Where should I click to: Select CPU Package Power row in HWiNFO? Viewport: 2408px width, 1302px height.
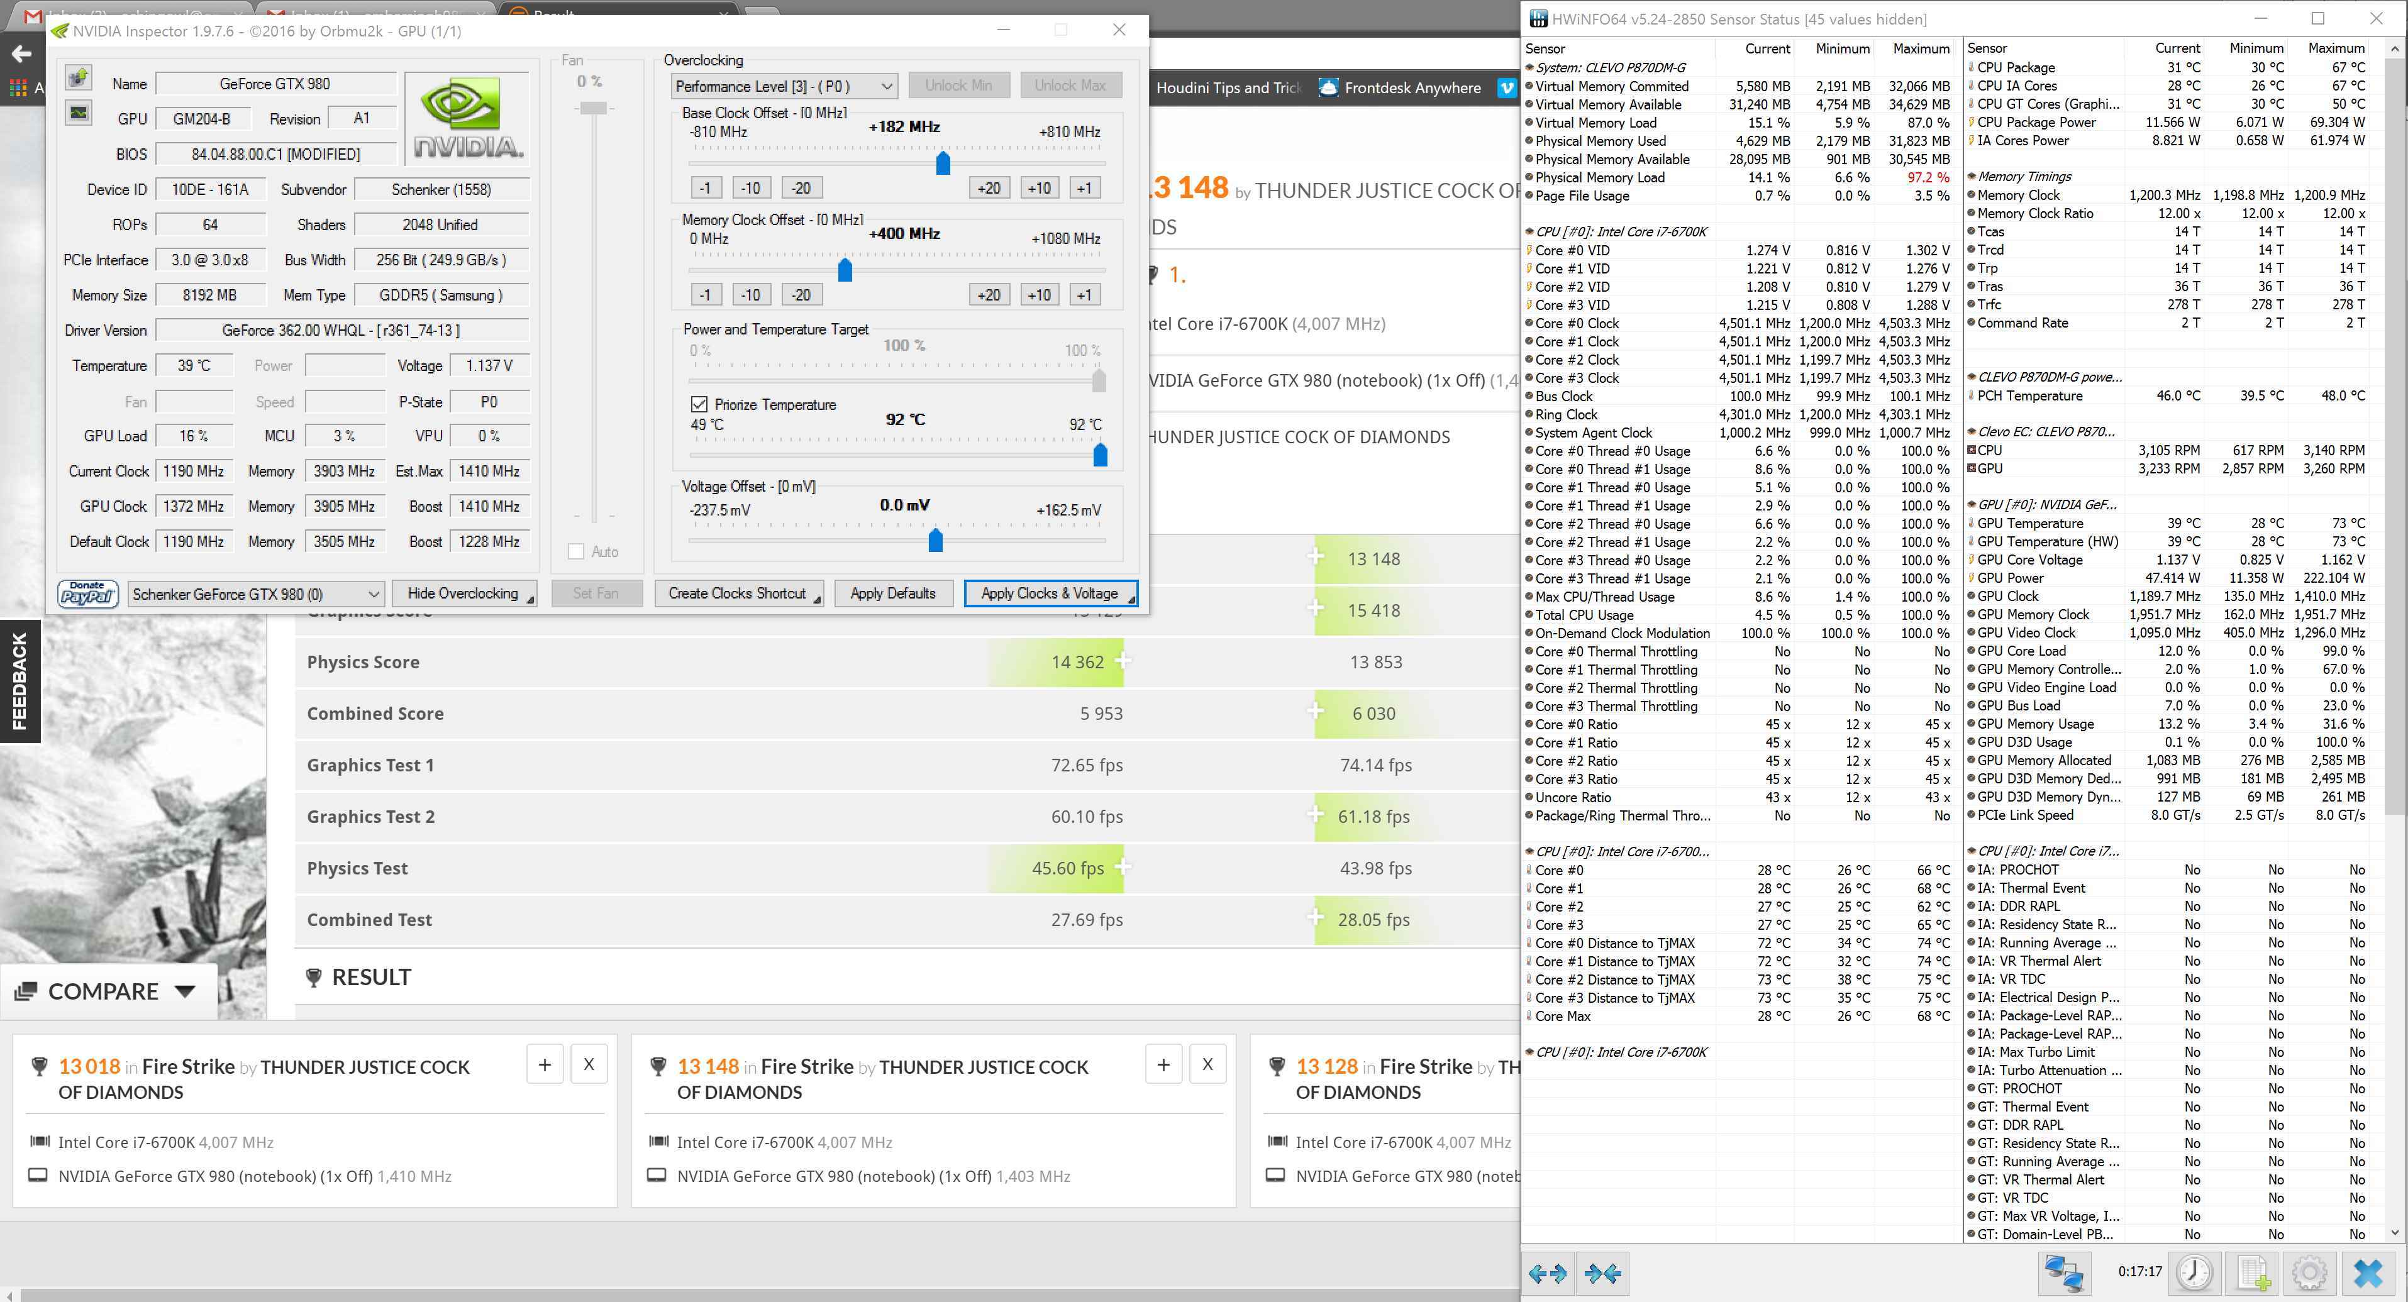point(2168,123)
